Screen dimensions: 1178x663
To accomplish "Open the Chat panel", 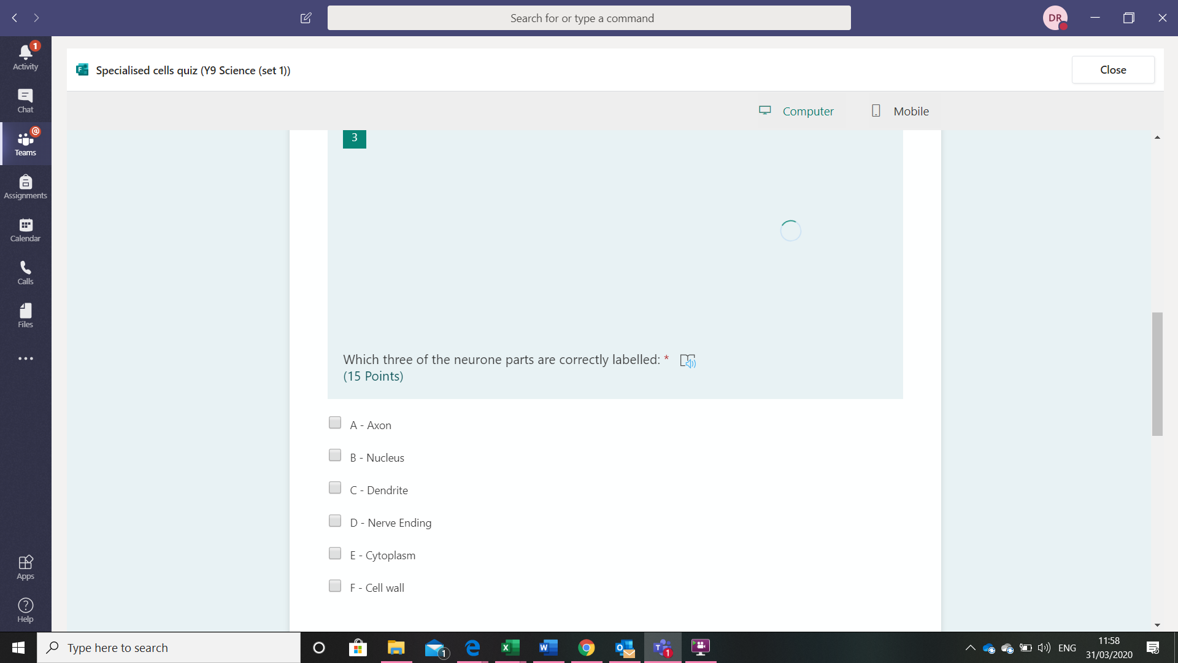I will 25,98.
